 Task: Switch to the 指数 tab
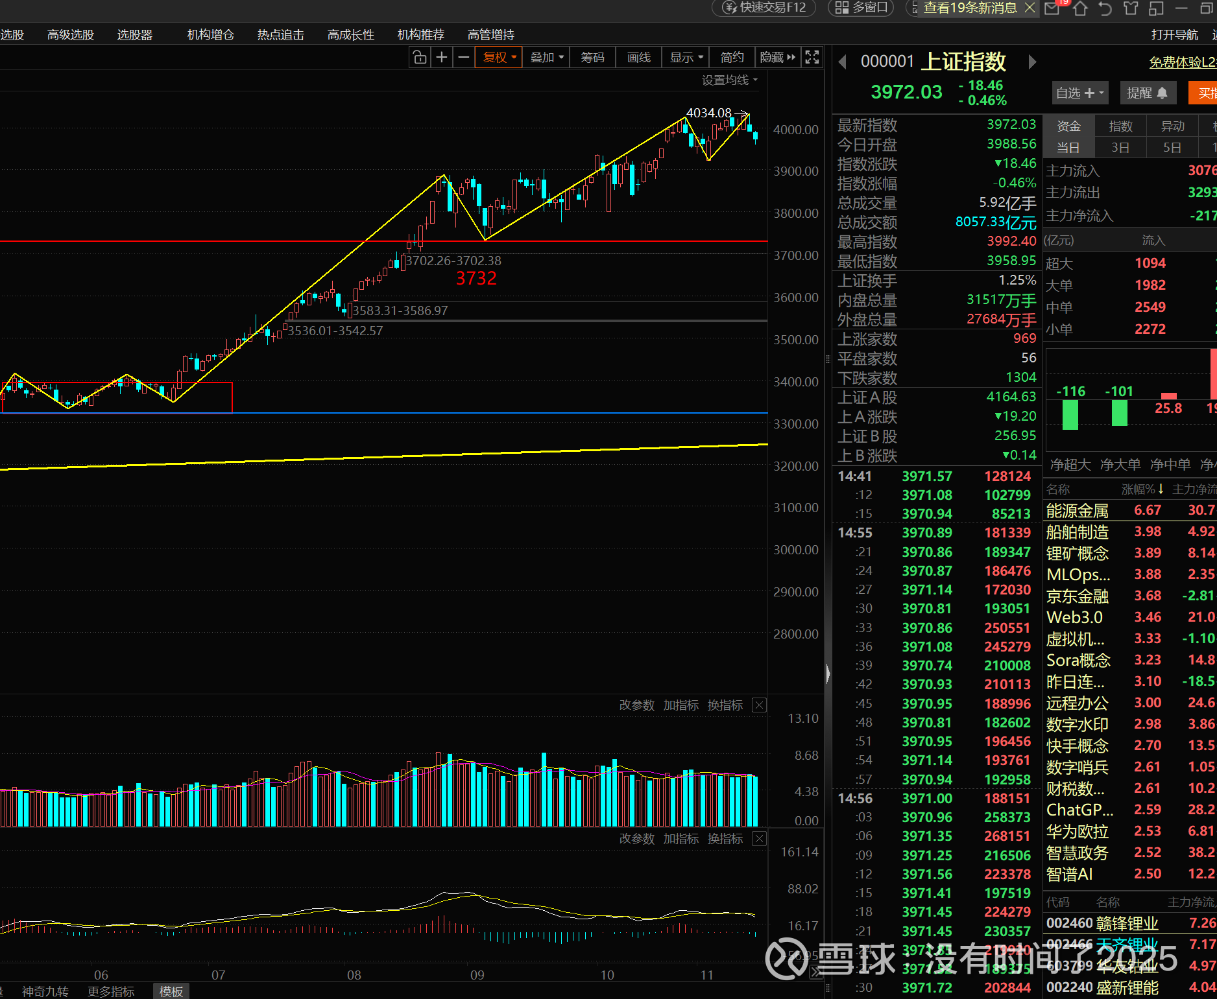pyautogui.click(x=1120, y=126)
